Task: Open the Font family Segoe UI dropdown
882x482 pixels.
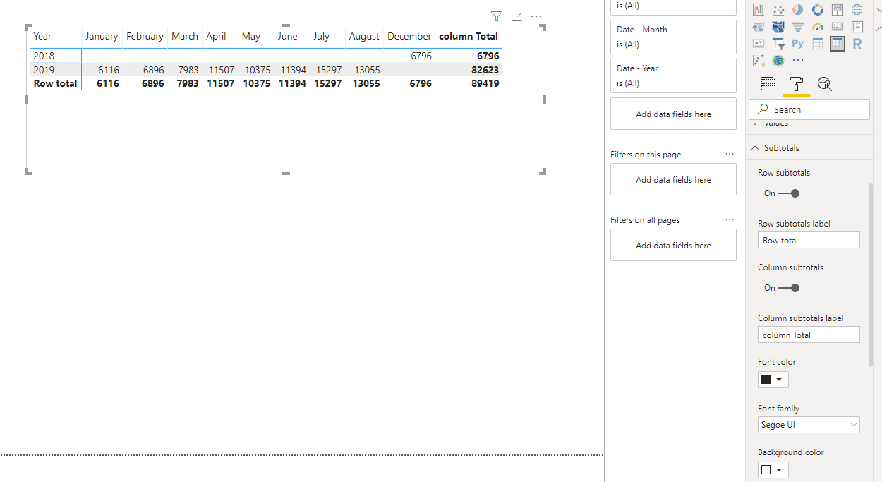Action: pos(809,425)
